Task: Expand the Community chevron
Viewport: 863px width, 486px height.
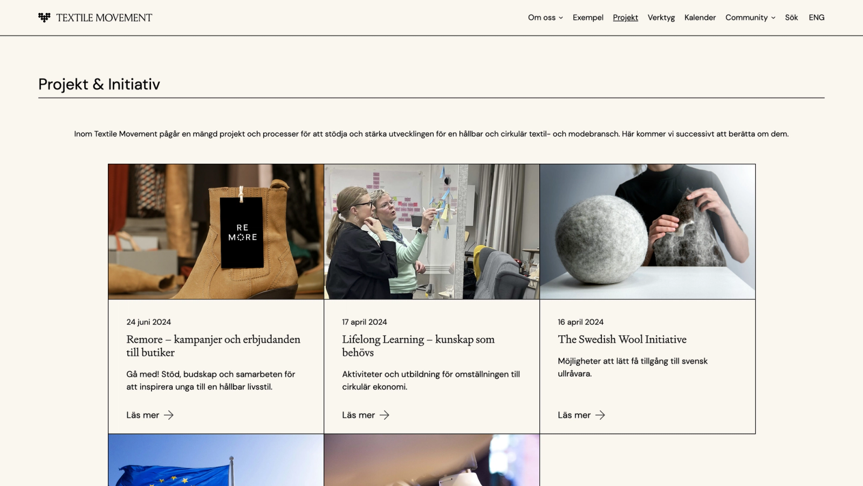Action: click(773, 18)
